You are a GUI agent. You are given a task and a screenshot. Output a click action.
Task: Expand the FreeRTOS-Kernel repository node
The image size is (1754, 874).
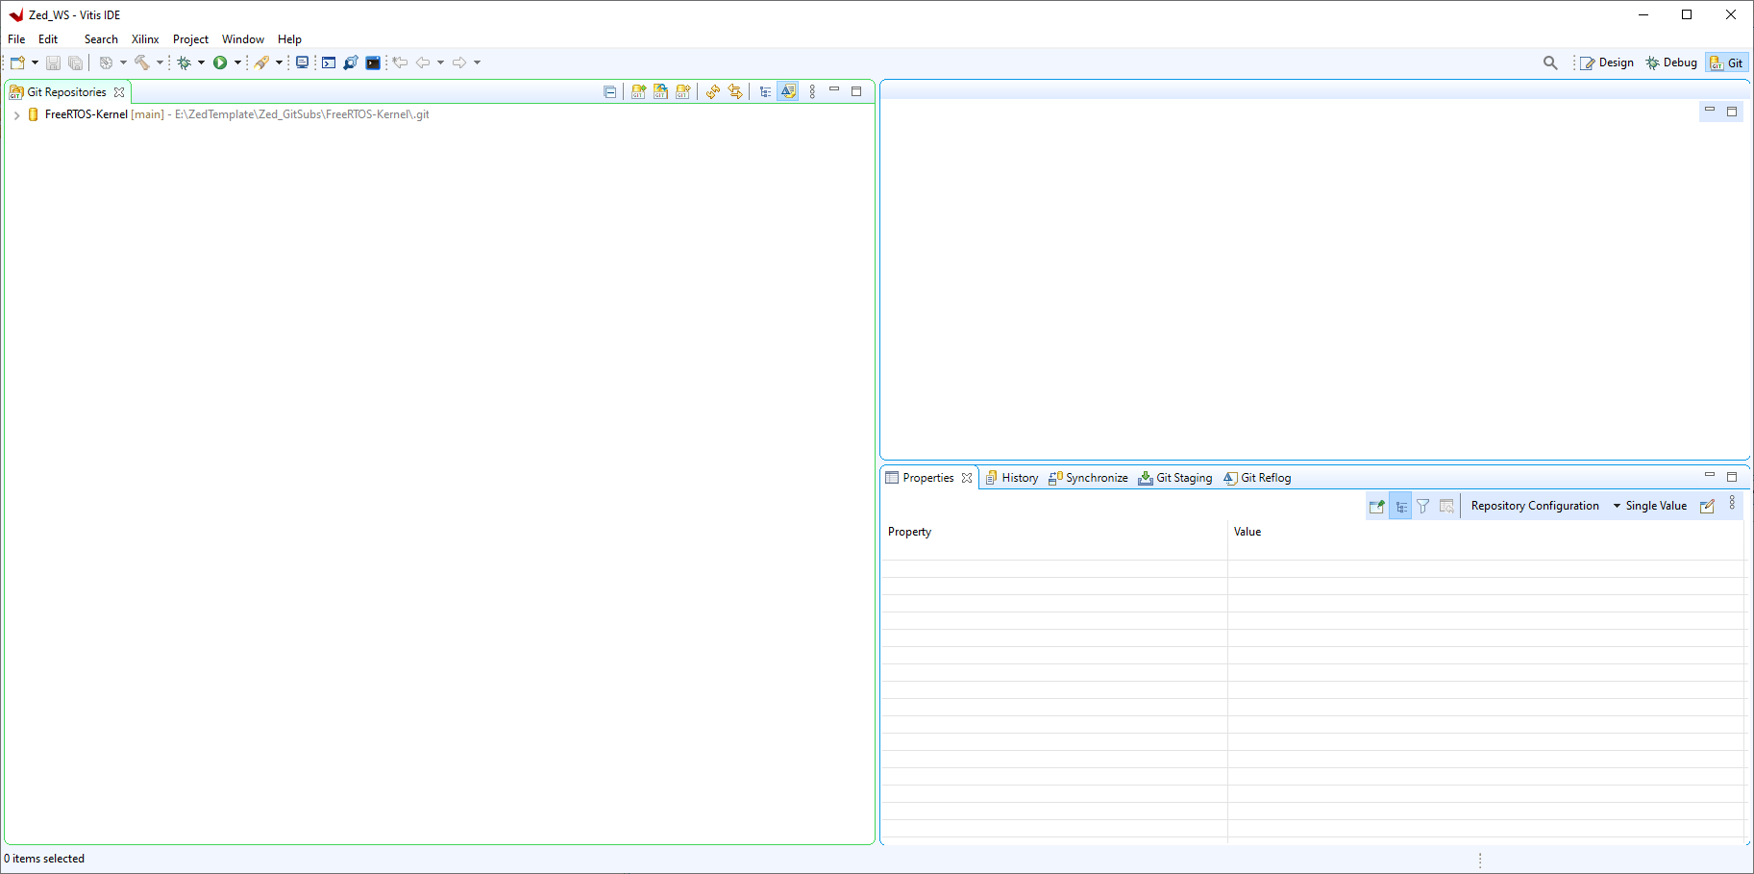16,114
